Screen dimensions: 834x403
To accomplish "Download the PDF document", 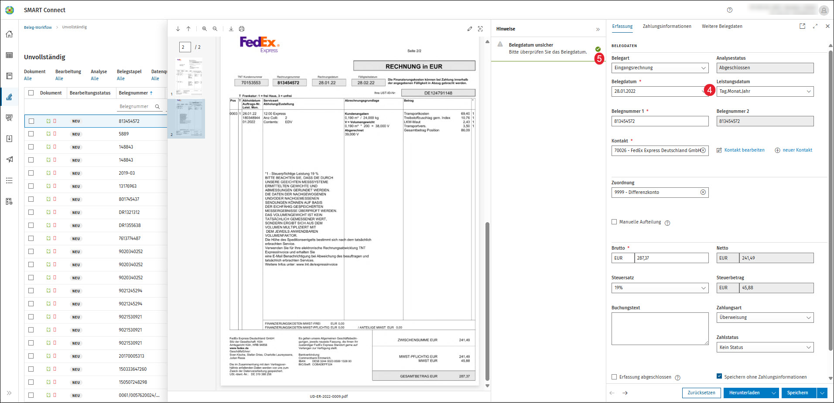I will pyautogui.click(x=231, y=29).
